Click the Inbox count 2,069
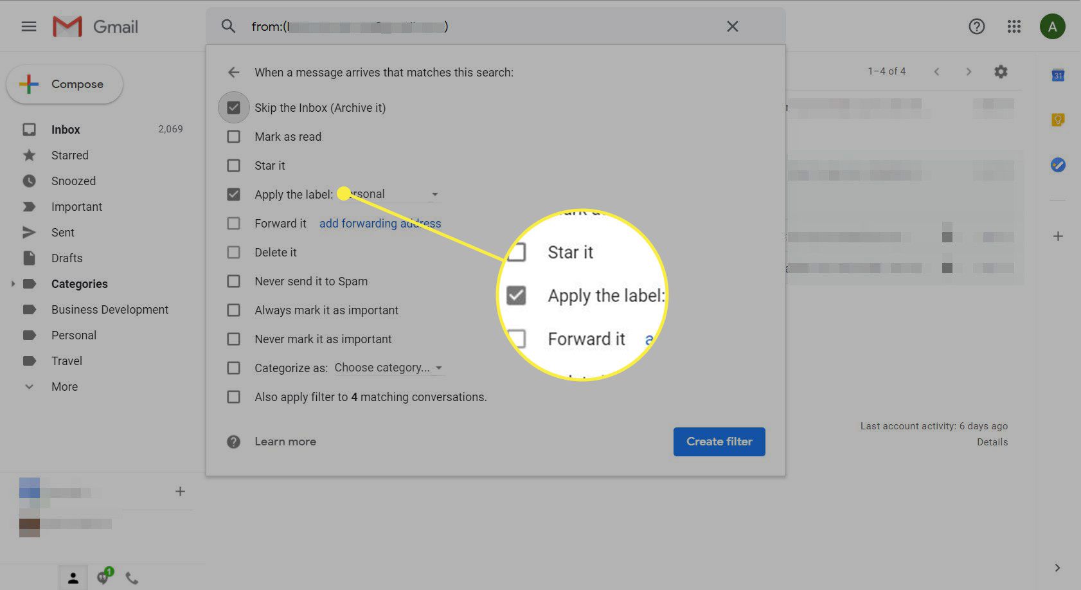The width and height of the screenshot is (1081, 590). pos(170,129)
